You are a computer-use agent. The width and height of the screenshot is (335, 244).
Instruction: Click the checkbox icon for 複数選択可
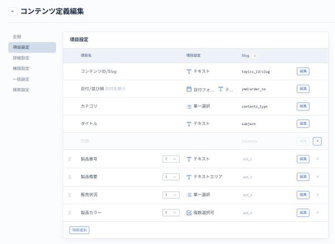(x=189, y=213)
